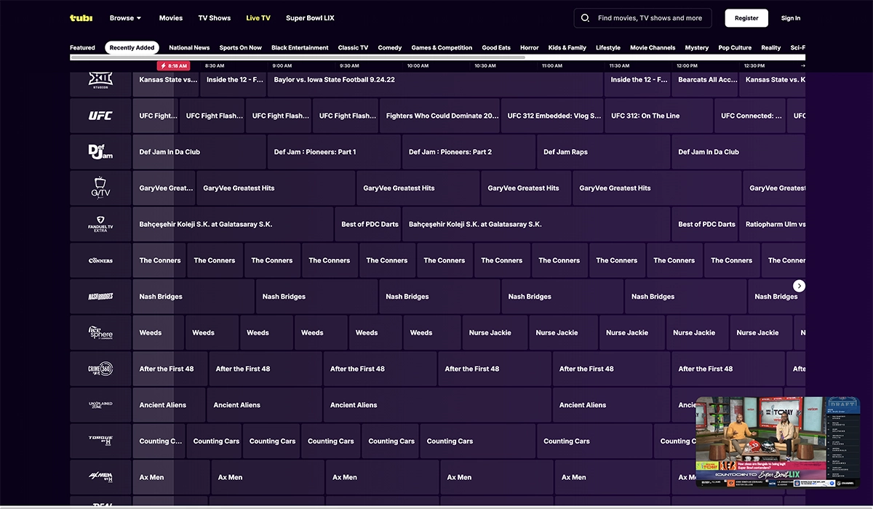873x509 pixels.
Task: Click the 8:18 AM current time marker
Action: click(x=173, y=65)
